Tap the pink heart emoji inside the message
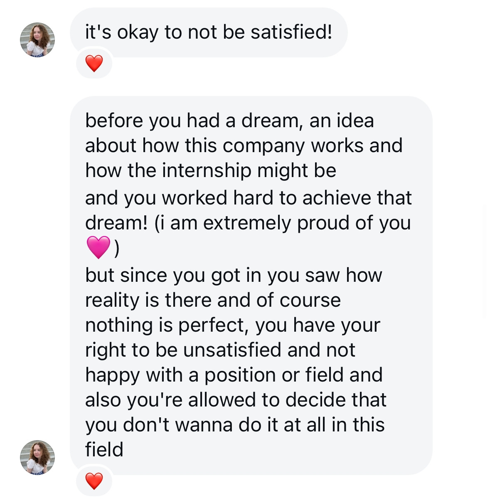The width and height of the screenshot is (490, 500). point(99,247)
